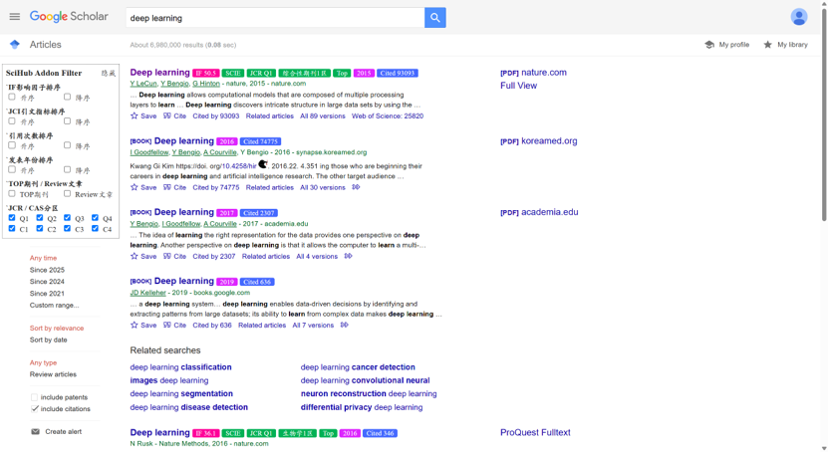
Task: Click related search deep learning classification
Action: pyautogui.click(x=180, y=367)
